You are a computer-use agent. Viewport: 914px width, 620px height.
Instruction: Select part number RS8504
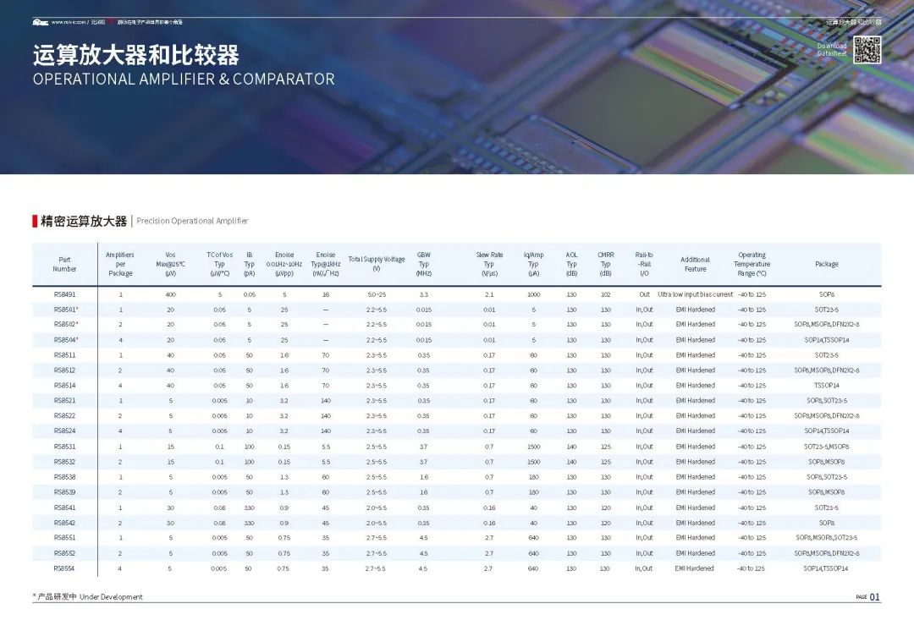pos(66,340)
